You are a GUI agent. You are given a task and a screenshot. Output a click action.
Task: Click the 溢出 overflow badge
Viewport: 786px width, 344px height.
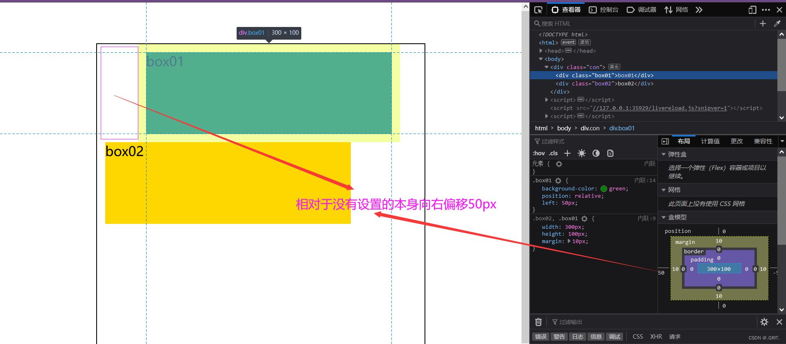614,67
